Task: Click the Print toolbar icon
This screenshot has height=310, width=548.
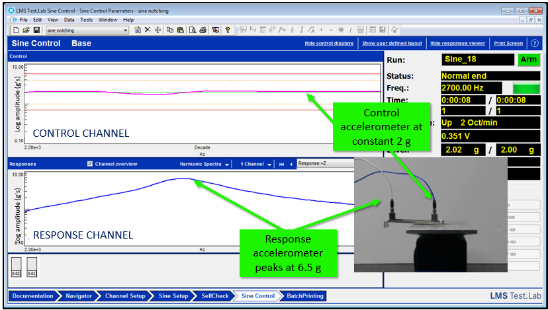Action: click(203, 30)
